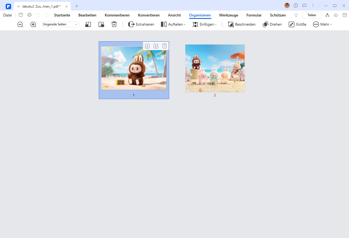Screen dimensions: 349x238
Task: Click the Beschneiden button
Action: pyautogui.click(x=242, y=24)
